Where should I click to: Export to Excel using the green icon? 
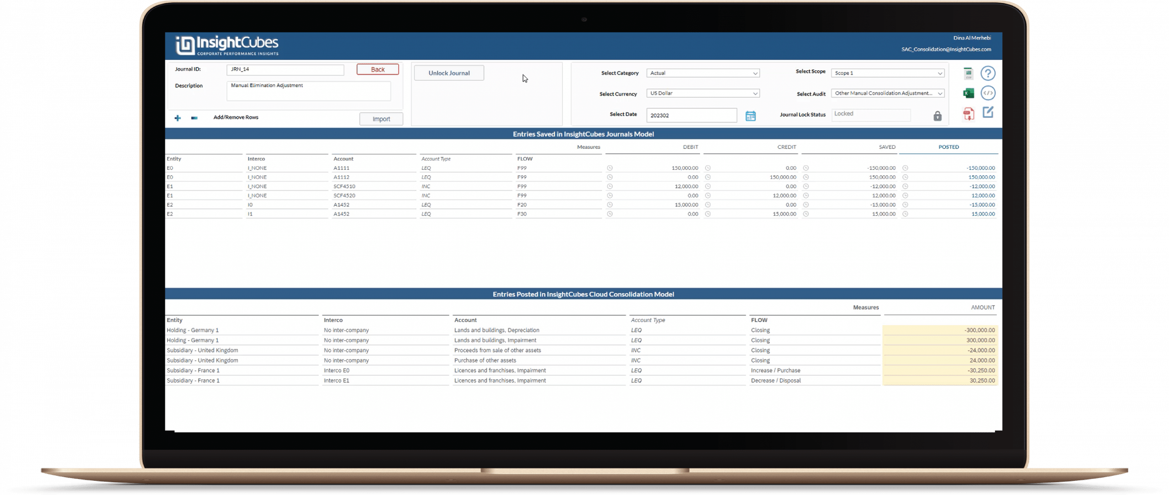(968, 93)
